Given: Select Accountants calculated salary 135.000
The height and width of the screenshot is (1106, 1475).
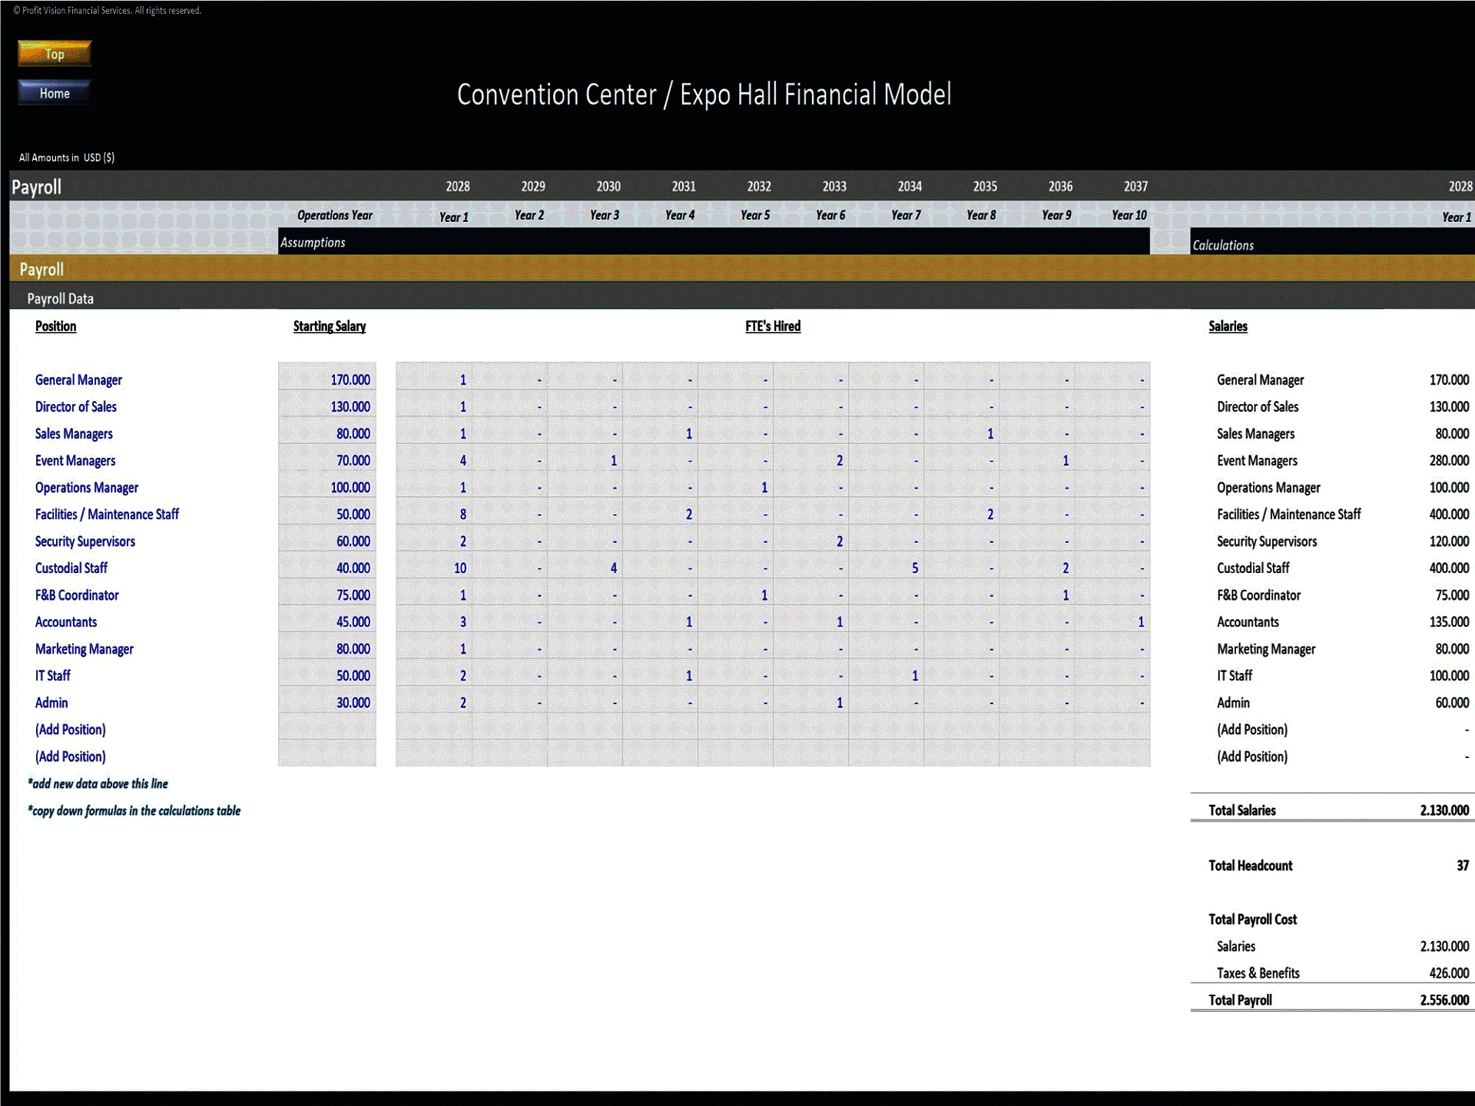Looking at the screenshot, I should 1449,621.
